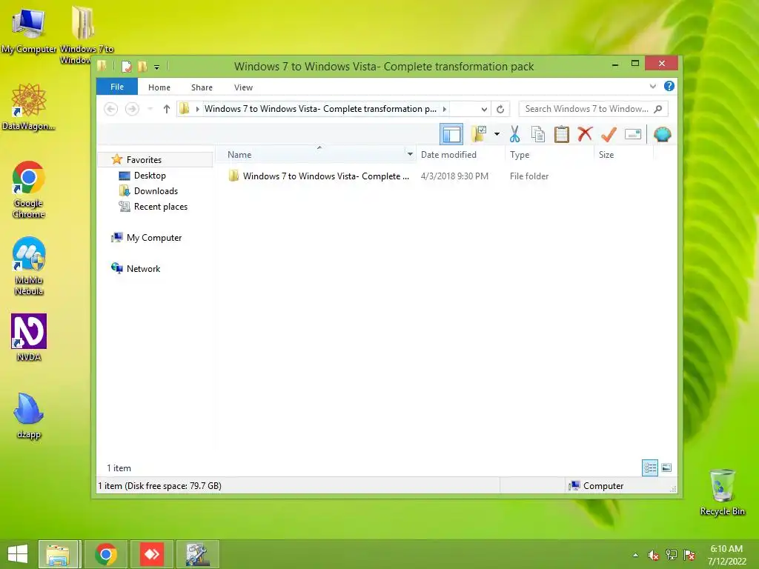Refresh the current folder view
759x569 pixels.
tap(500, 109)
